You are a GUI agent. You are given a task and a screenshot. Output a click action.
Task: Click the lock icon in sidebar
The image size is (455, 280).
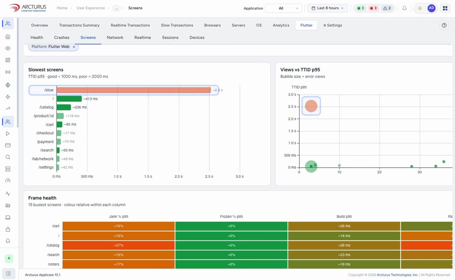pyautogui.click(x=8, y=229)
